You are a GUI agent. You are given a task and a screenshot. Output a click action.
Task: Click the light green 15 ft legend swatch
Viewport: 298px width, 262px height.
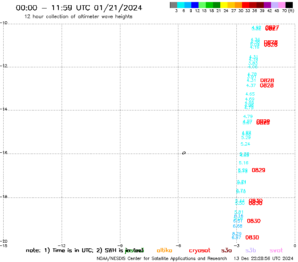click(202, 5)
